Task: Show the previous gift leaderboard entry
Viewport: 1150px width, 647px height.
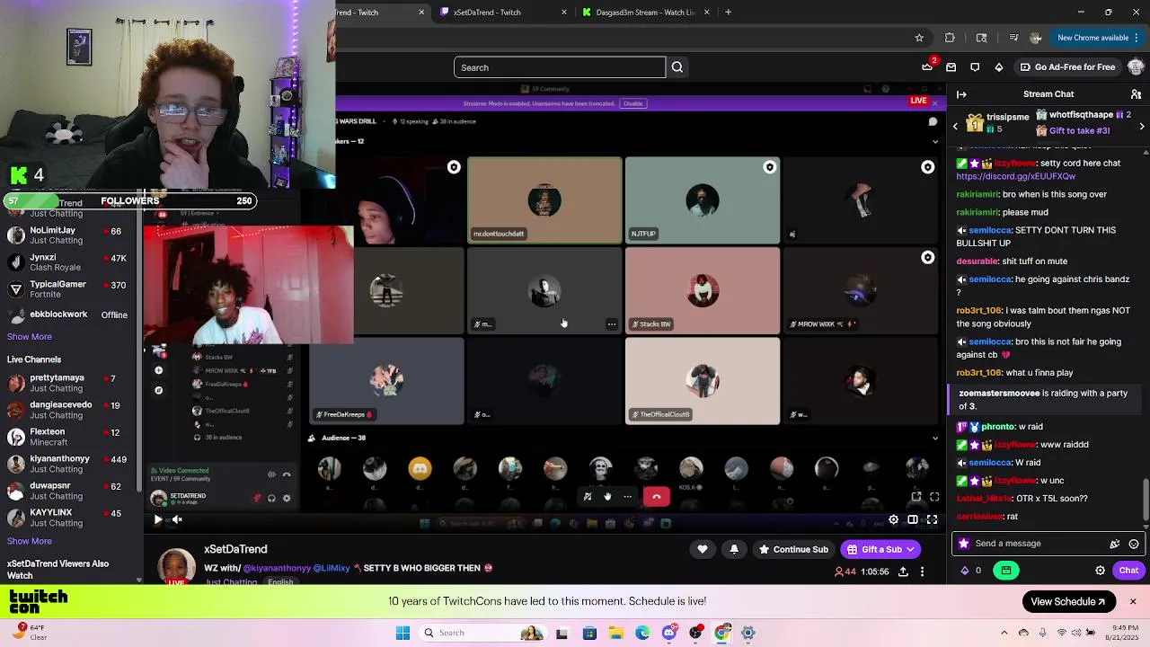Action: click(955, 127)
